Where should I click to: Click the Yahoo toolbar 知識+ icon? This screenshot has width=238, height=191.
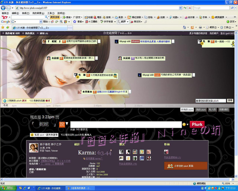[x=171, y=18]
